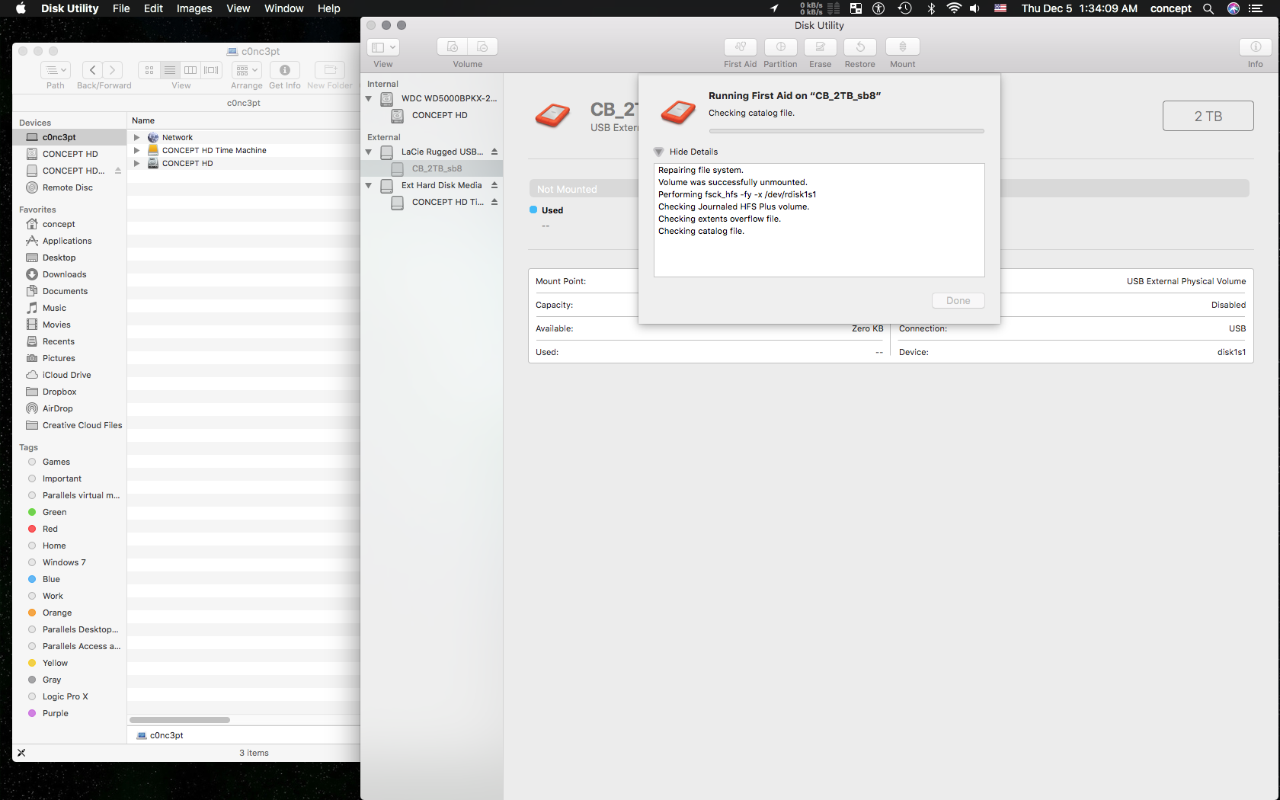The width and height of the screenshot is (1280, 800).
Task: Click the Finder Get Info icon
Action: 285,70
